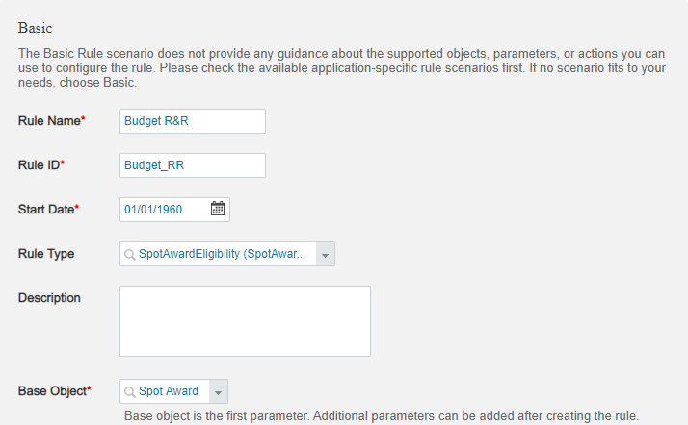Click the Rule Name field containing Budget R&R
Screen dimensions: 688x425
tap(192, 121)
